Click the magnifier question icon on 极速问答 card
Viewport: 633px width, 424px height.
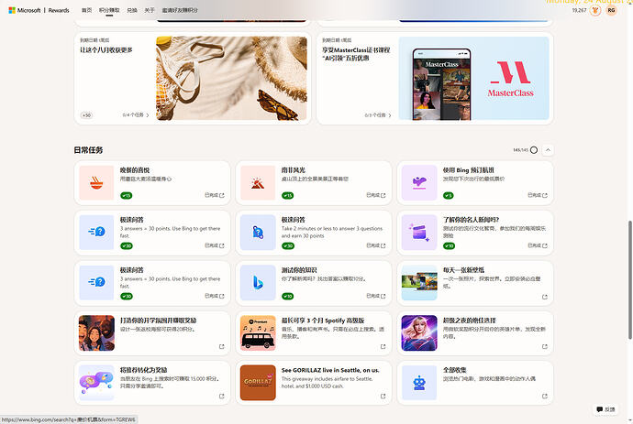258,233
